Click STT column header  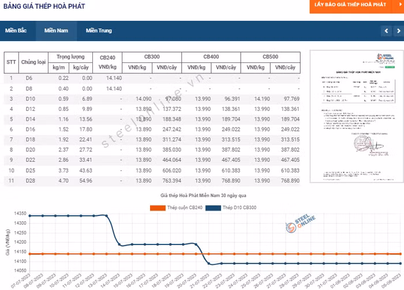[12, 62]
